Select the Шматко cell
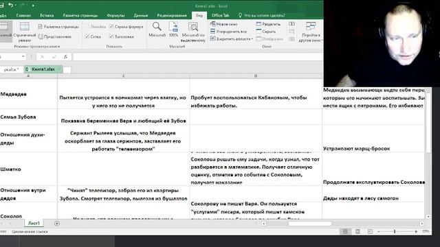The height and width of the screenshot is (247, 440). 28,169
